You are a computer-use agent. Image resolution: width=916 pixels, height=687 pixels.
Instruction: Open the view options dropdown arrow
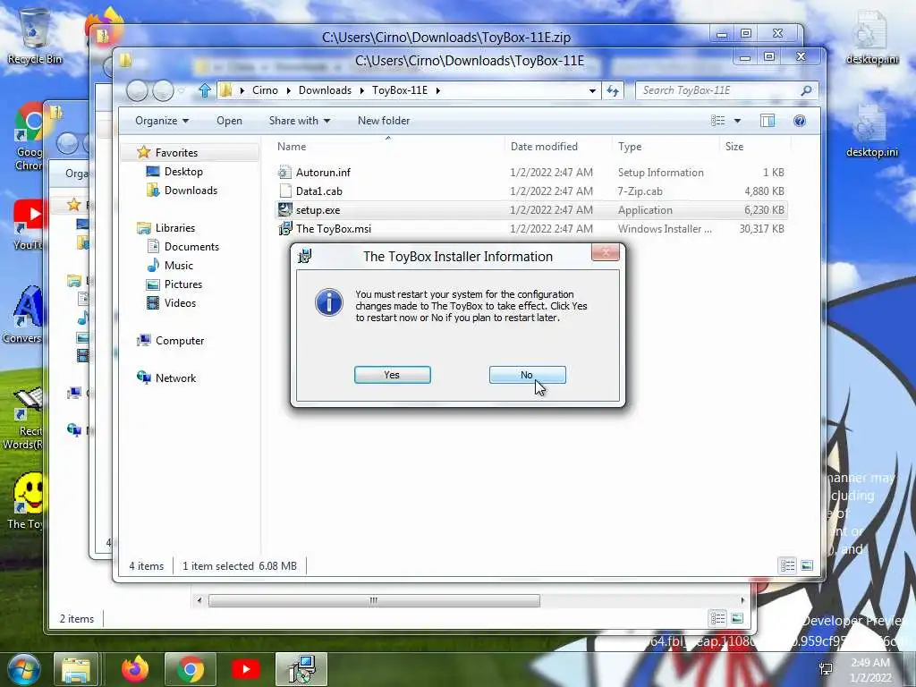pyautogui.click(x=737, y=121)
